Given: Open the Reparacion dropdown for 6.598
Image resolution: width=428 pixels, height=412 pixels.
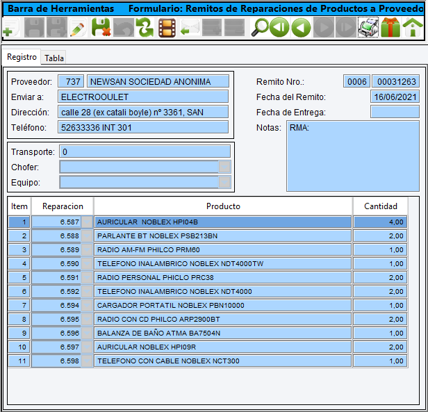Looking at the screenshot, I should (x=87, y=361).
